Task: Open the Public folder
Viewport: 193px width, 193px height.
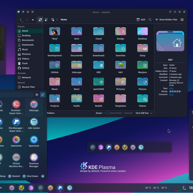Action: pos(77,101)
